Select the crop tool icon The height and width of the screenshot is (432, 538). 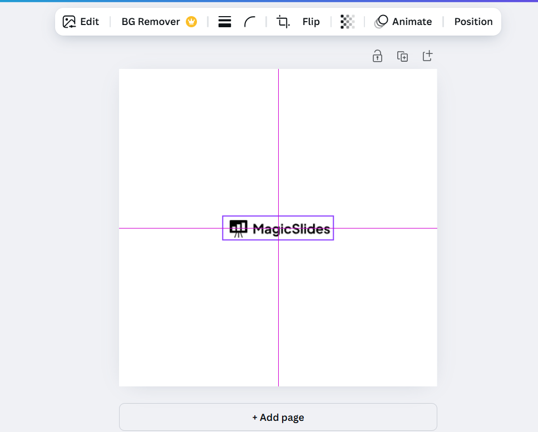[x=283, y=22]
